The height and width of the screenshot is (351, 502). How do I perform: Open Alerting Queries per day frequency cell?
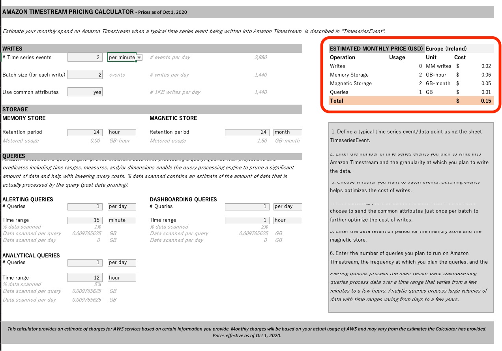click(x=122, y=206)
